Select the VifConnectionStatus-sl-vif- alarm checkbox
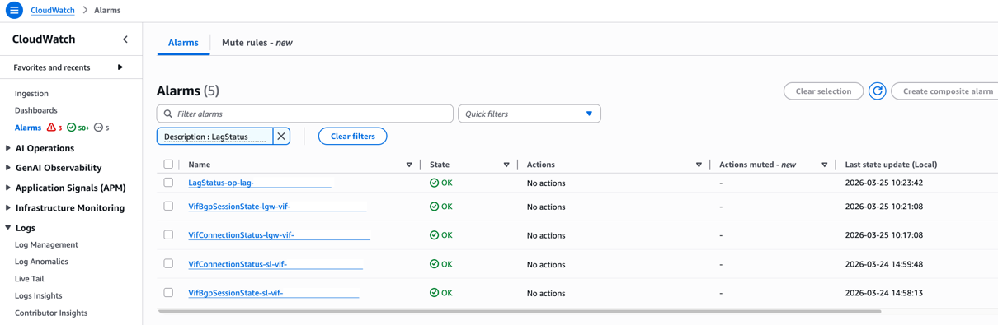 (x=168, y=264)
